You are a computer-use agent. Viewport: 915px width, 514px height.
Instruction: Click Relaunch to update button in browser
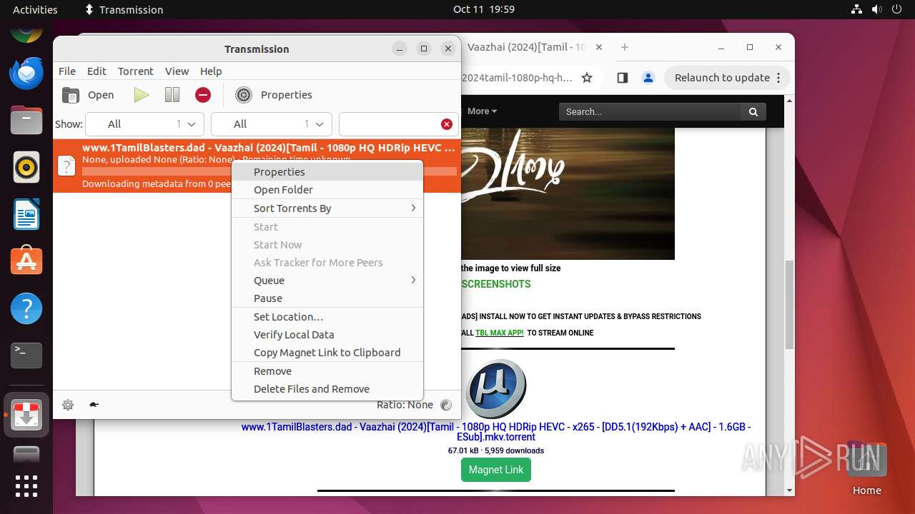click(x=728, y=78)
